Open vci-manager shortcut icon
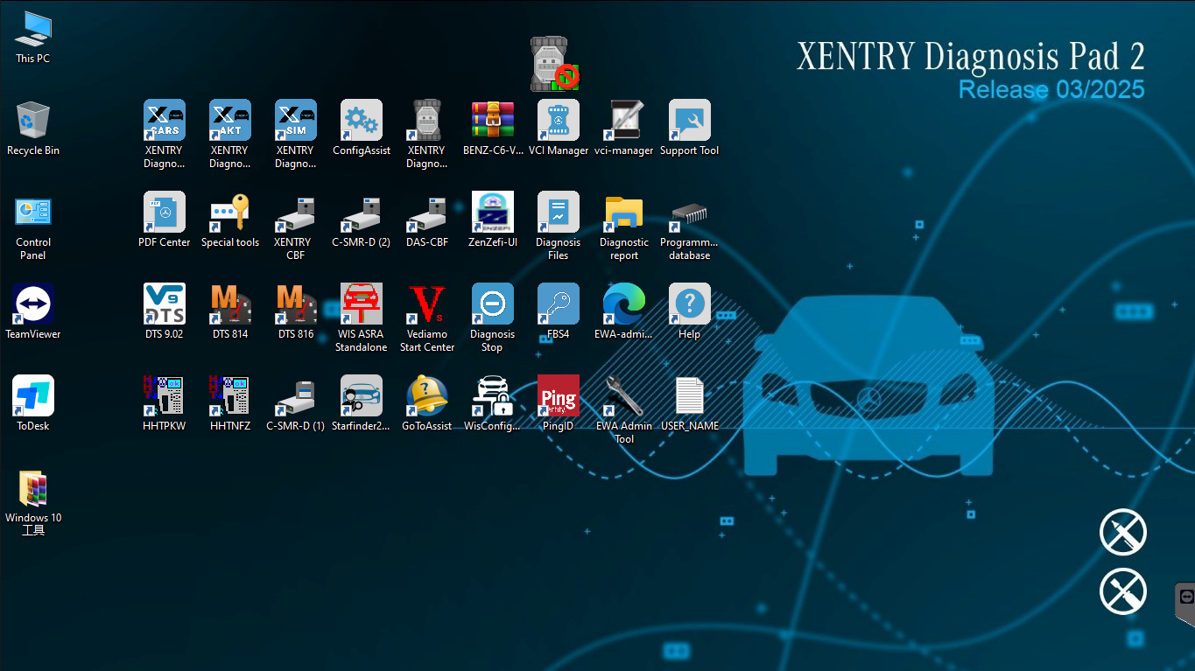The height and width of the screenshot is (671, 1195). pos(624,121)
